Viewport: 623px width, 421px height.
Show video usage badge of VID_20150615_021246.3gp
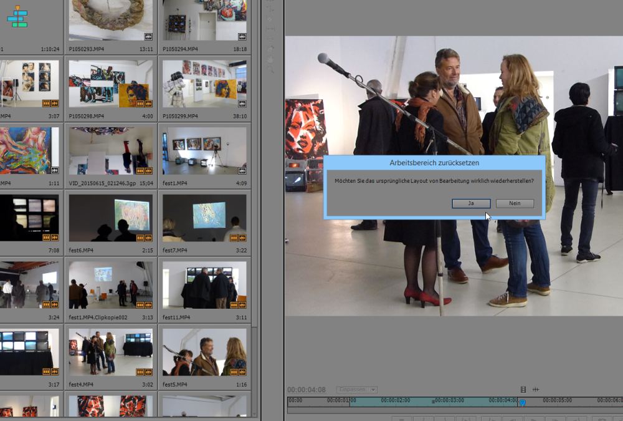140,171
